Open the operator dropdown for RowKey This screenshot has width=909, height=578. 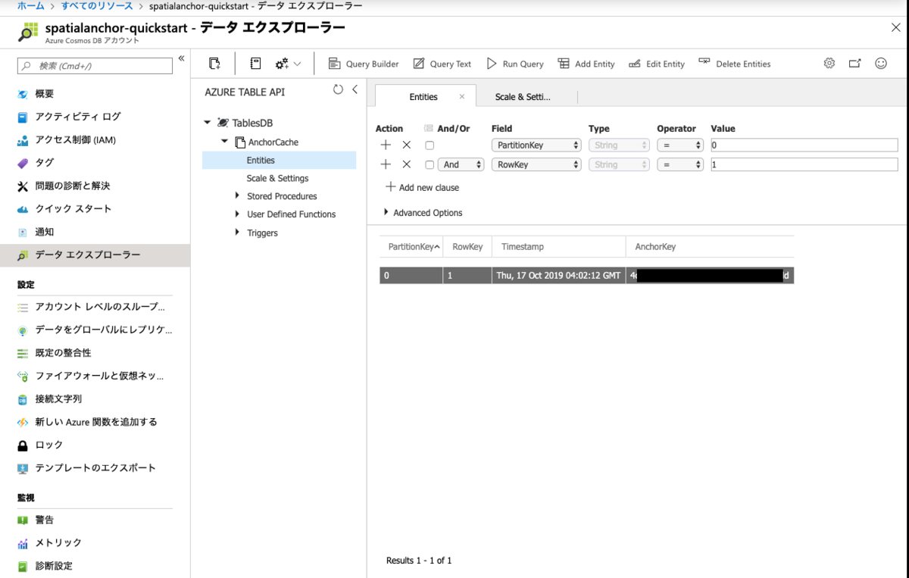680,164
